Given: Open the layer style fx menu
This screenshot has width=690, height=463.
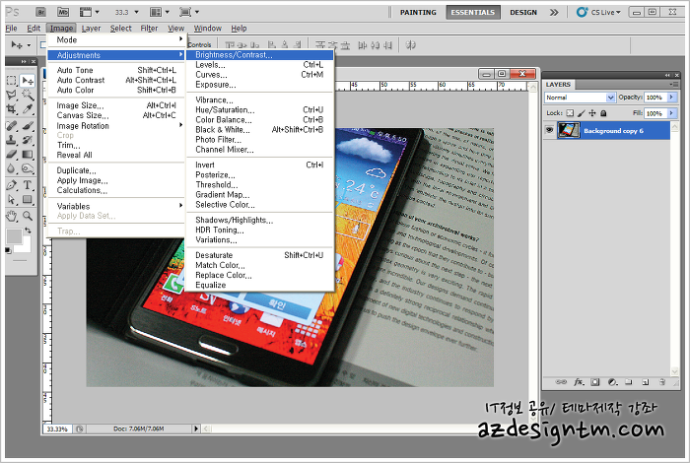Looking at the screenshot, I should (x=579, y=382).
